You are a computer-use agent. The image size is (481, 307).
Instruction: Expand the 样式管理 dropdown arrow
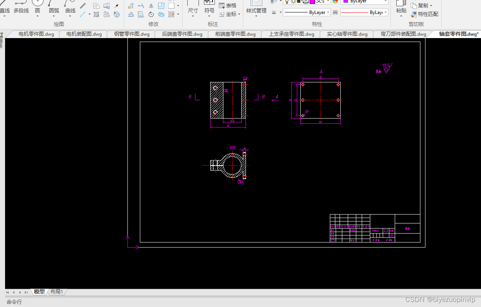tap(256, 16)
